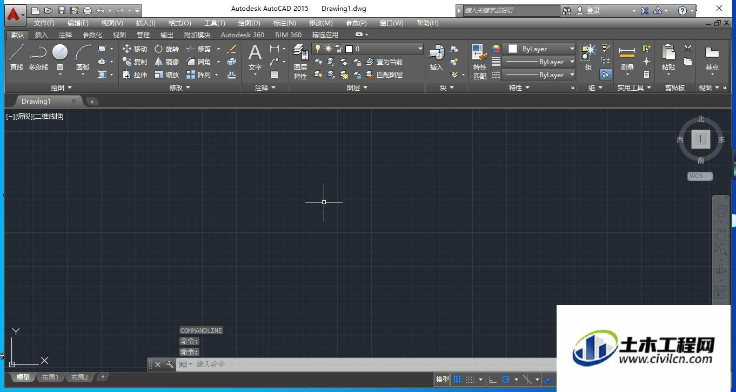Click the Erase tool icon
Screen dimensions: 736x392
pyautogui.click(x=232, y=49)
